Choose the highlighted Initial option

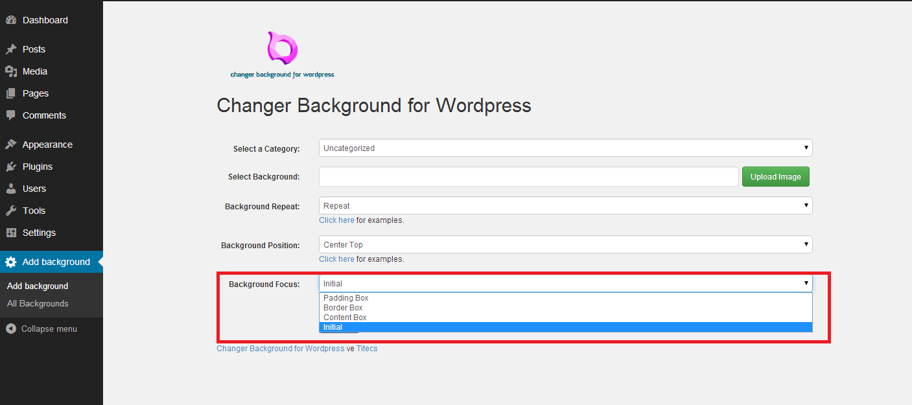click(x=565, y=327)
